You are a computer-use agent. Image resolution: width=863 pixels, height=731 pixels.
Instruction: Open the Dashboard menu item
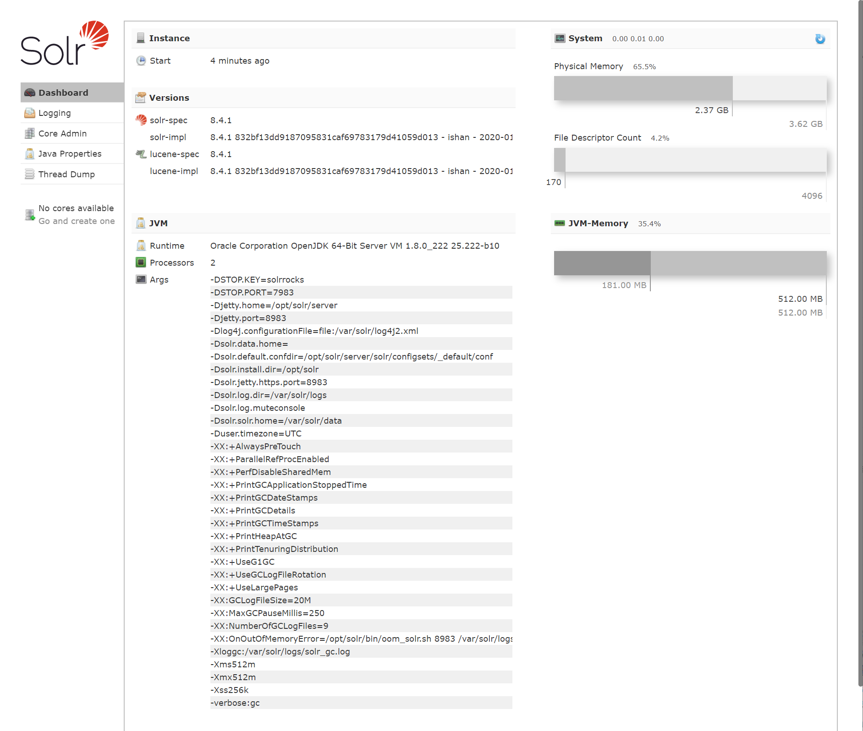point(63,93)
